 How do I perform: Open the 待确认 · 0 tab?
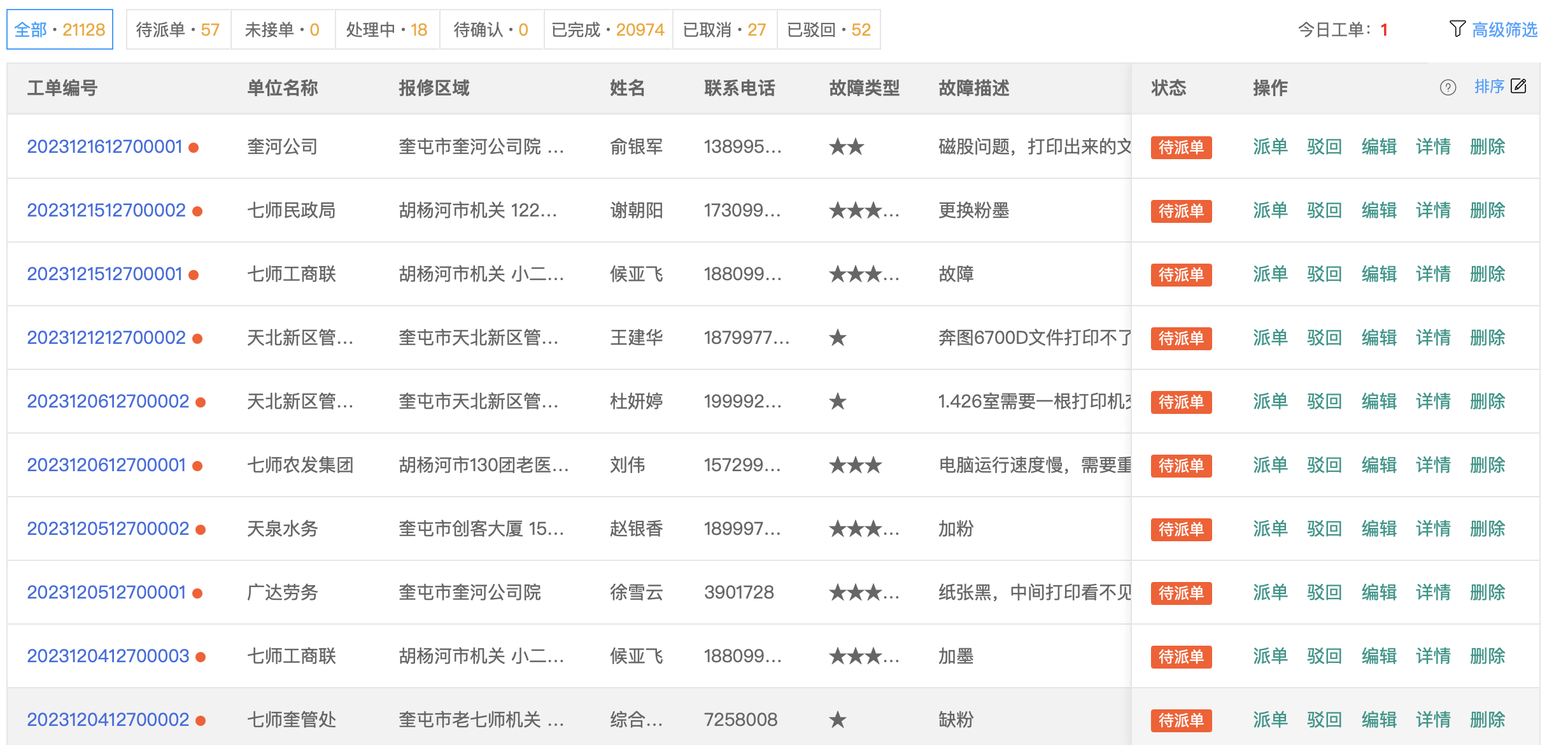pos(491,29)
